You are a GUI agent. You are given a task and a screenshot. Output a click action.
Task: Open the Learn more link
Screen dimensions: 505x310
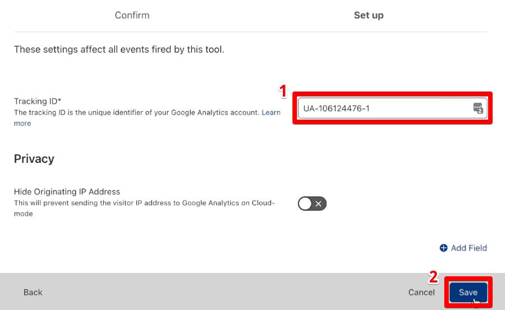click(271, 112)
